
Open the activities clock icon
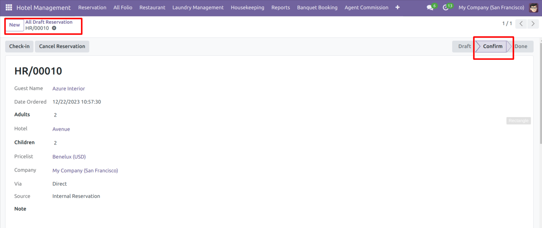[x=446, y=8]
